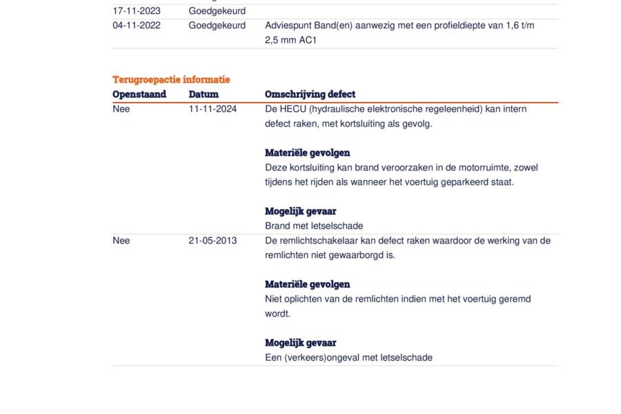Click the Niet oplichten van de remlichten text
The image size is (621, 414).
(397, 306)
